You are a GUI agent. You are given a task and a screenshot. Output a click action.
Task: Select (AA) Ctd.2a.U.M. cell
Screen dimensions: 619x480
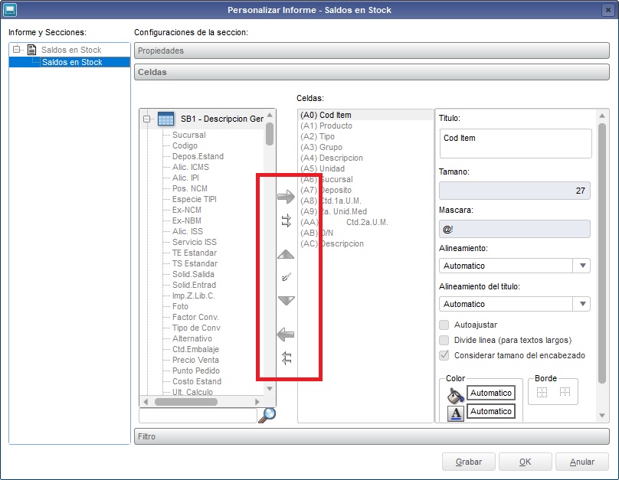pos(344,222)
